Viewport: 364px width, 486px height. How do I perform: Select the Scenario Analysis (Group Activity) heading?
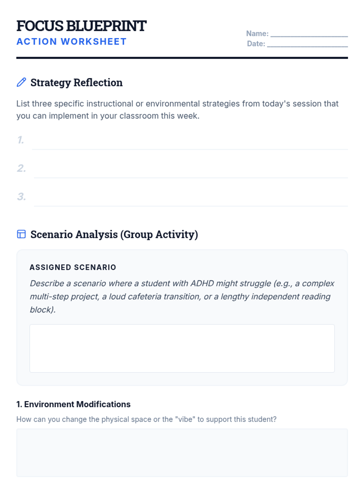114,234
